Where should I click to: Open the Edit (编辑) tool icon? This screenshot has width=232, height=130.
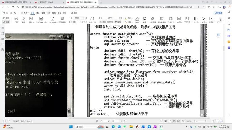[x=23, y=20]
